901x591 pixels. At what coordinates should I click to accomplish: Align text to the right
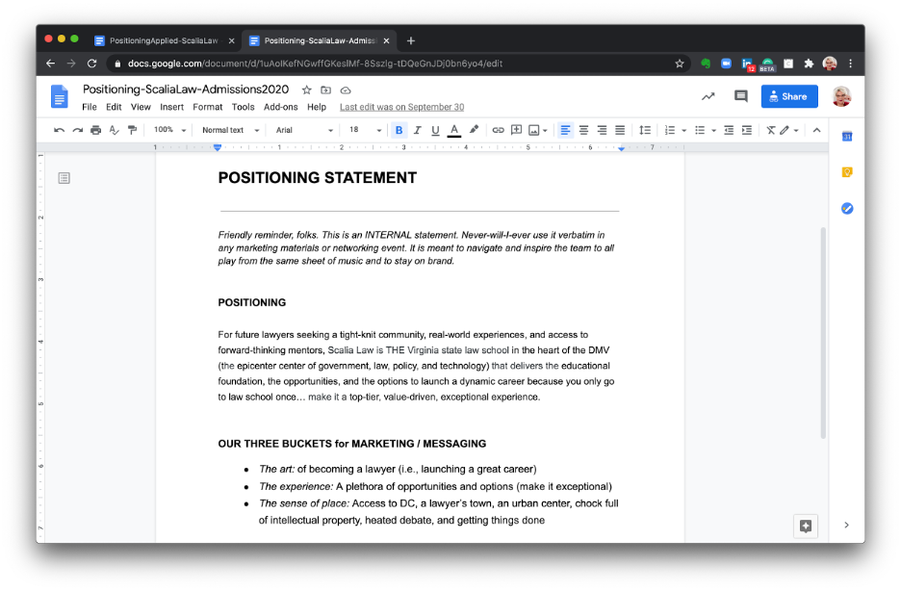point(603,130)
